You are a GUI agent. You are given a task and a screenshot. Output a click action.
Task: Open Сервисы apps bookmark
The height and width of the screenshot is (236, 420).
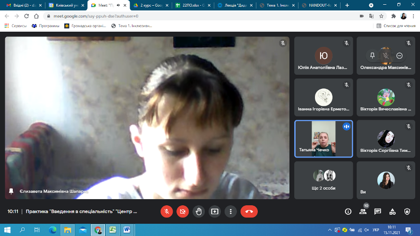point(16,26)
